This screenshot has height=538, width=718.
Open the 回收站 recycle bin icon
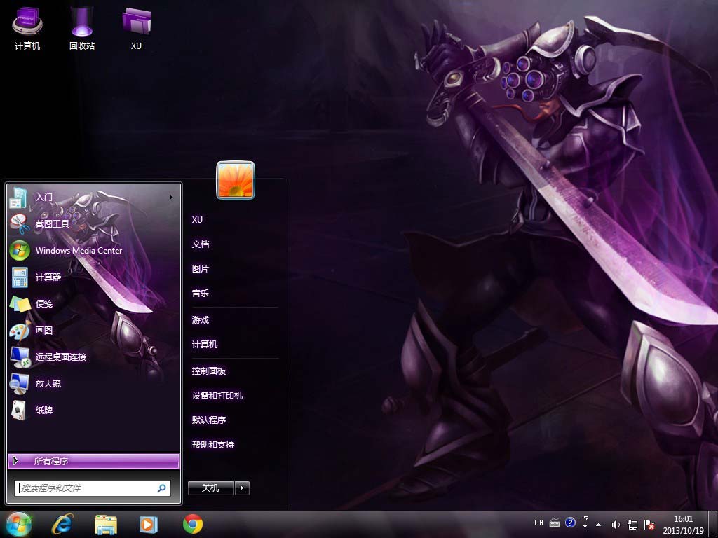[x=82, y=25]
